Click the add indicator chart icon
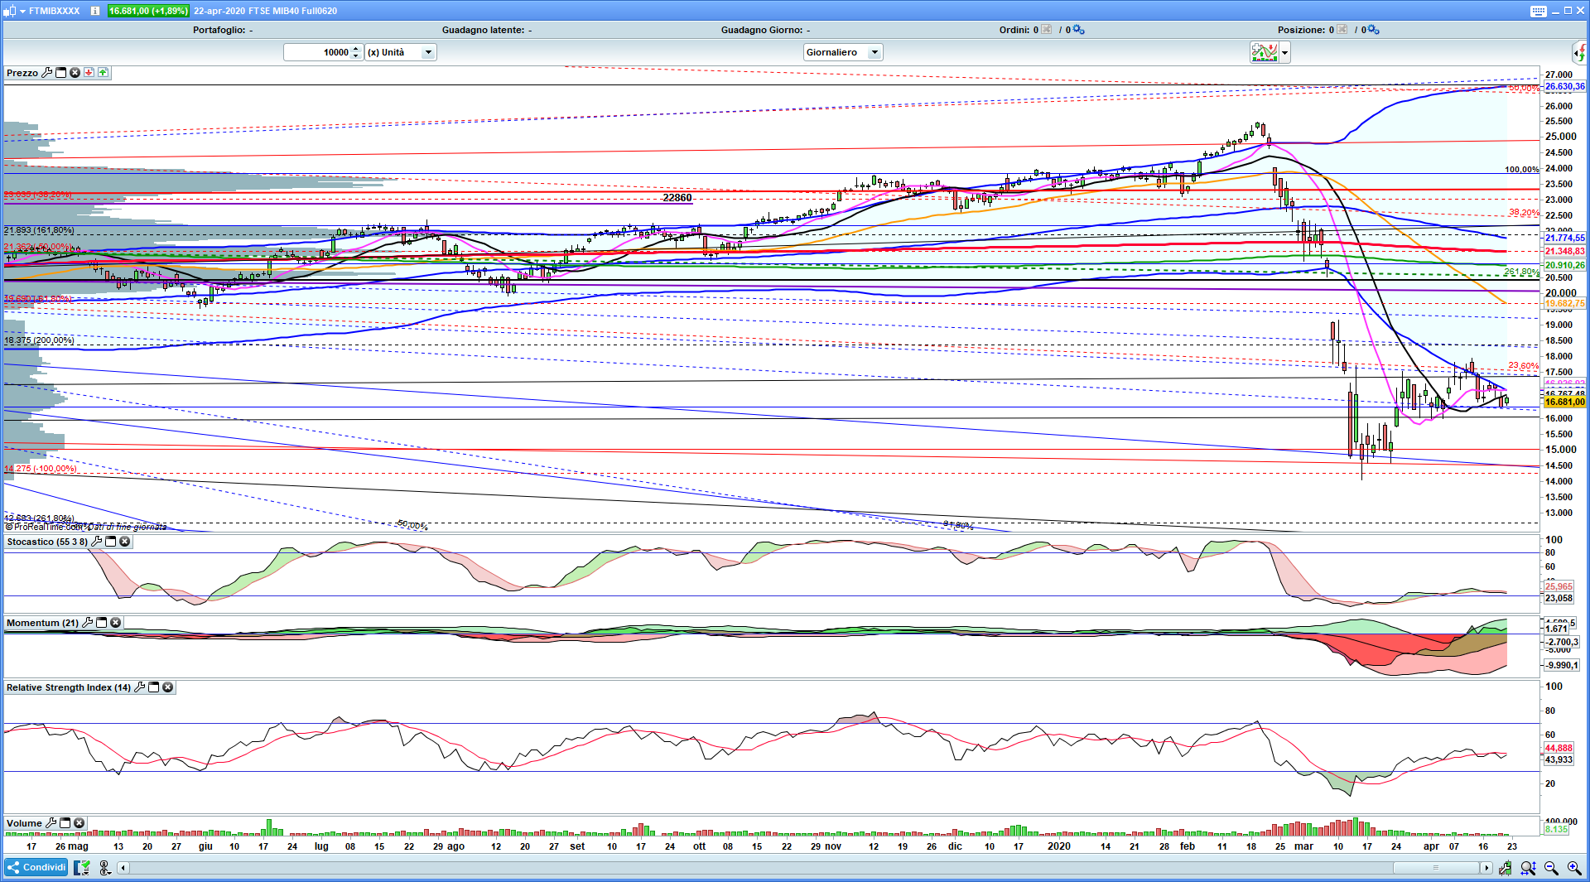The image size is (1590, 882). tap(1265, 53)
